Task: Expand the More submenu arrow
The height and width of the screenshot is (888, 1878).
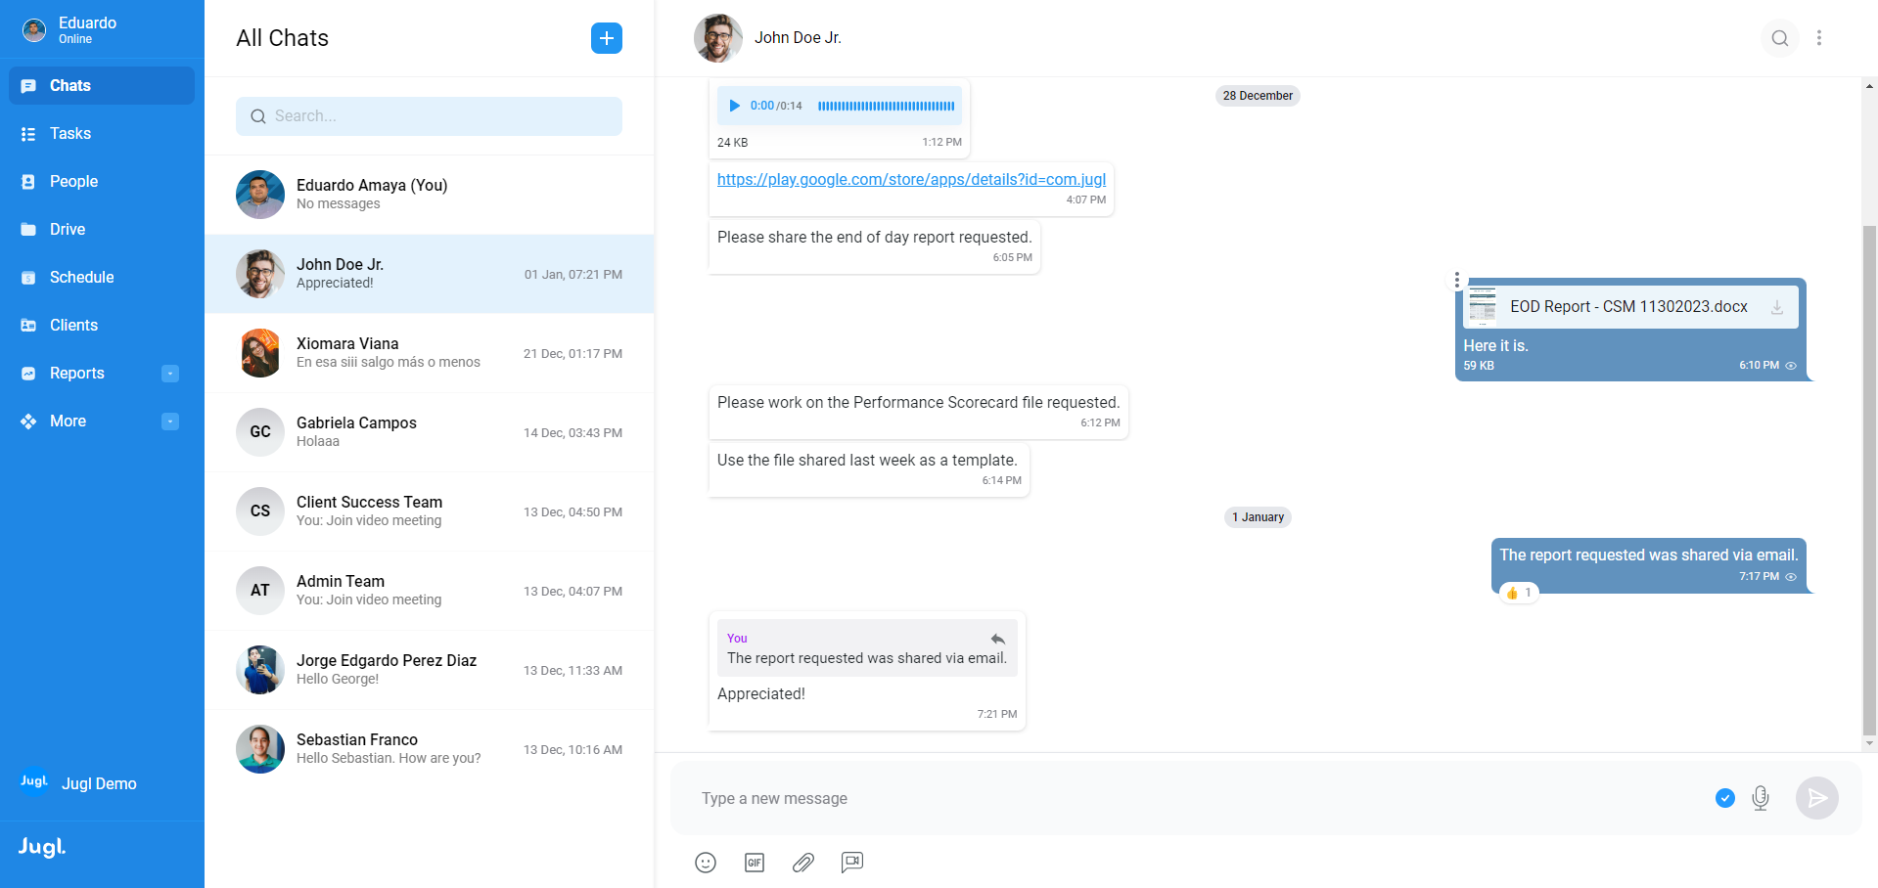Action: (x=170, y=422)
